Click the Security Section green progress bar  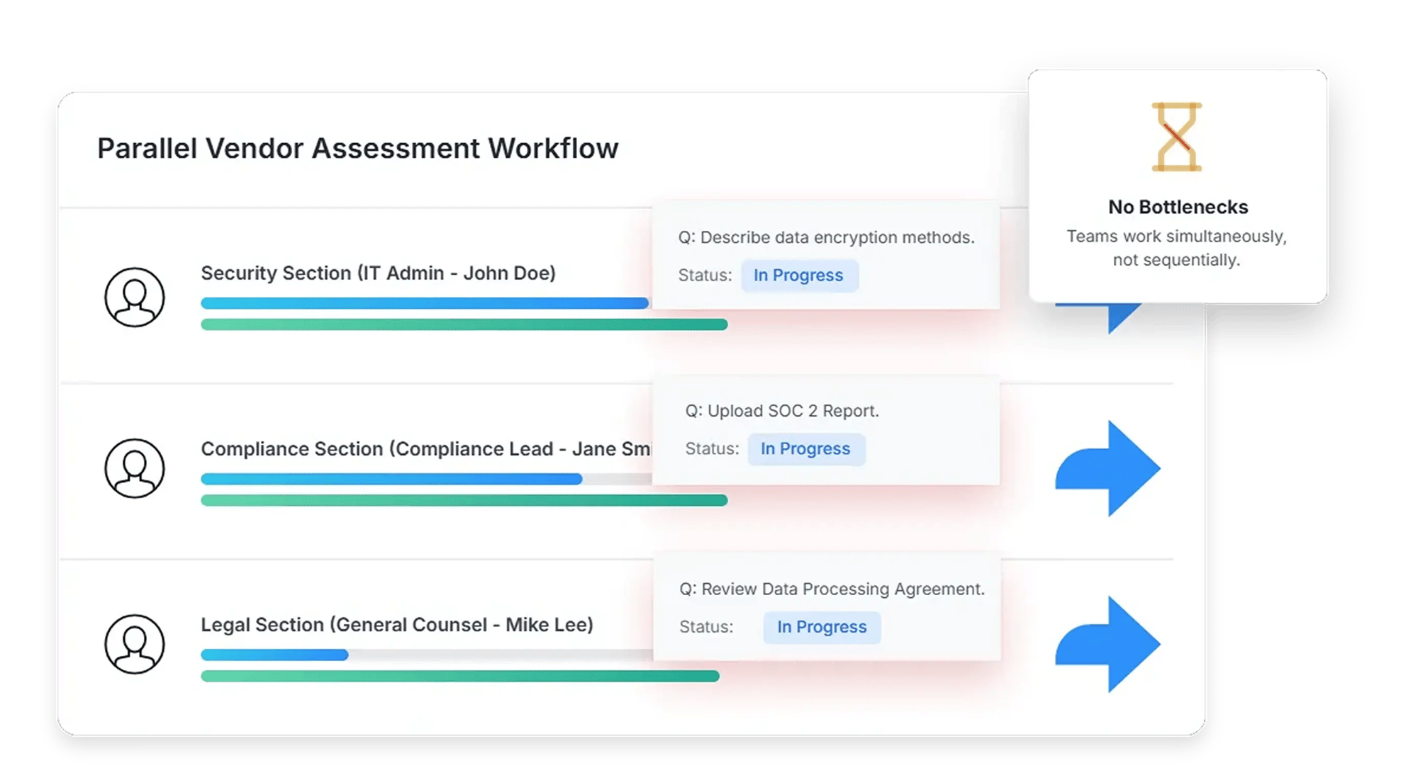click(x=464, y=324)
